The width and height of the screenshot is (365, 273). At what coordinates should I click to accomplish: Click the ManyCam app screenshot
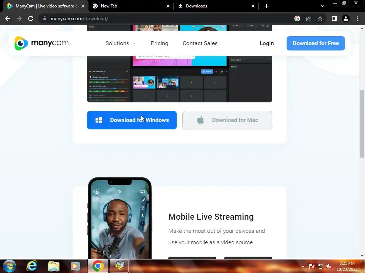coord(180,79)
